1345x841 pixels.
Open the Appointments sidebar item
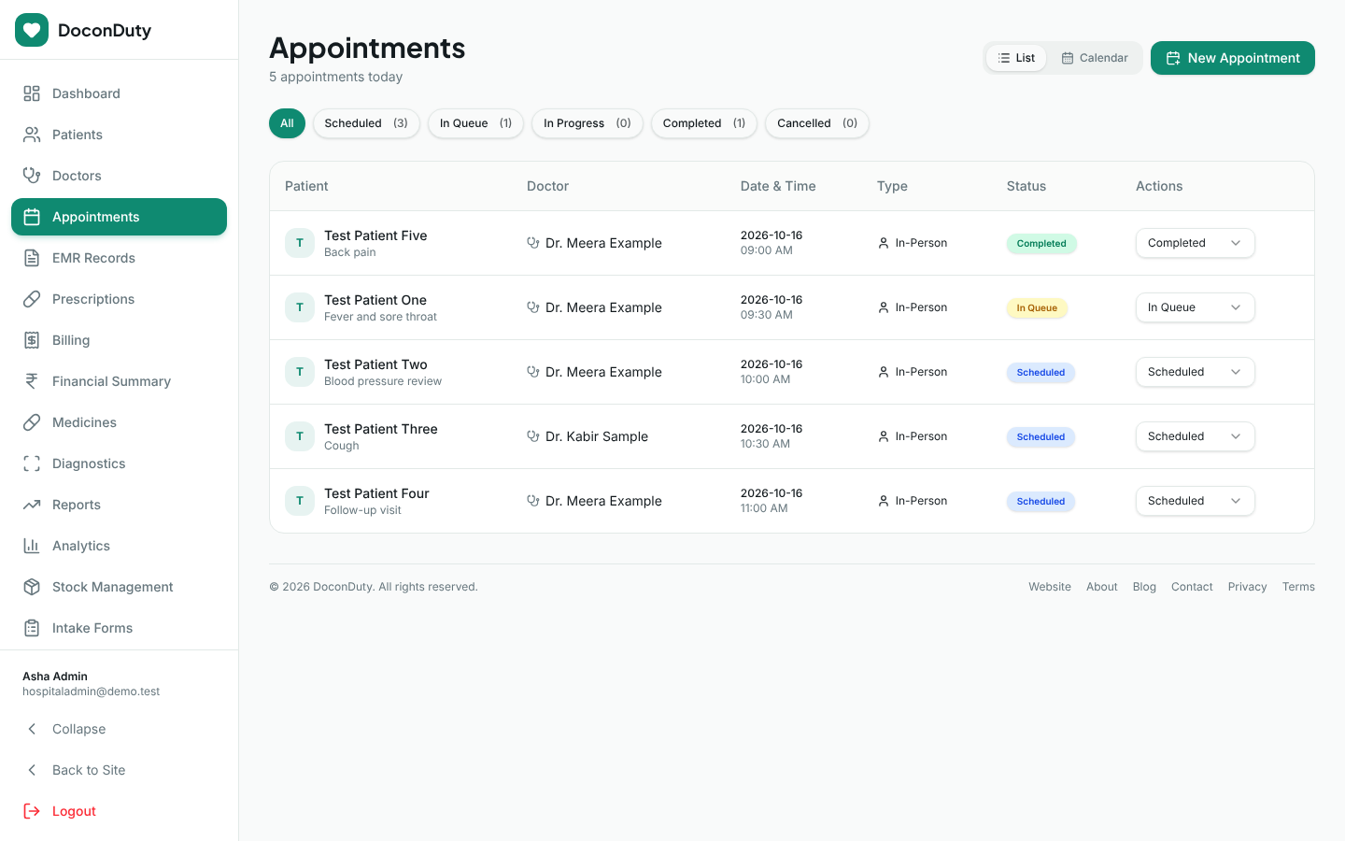tap(119, 217)
